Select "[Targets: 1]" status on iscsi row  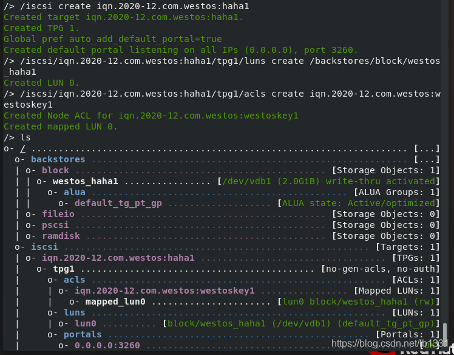pos(407,247)
